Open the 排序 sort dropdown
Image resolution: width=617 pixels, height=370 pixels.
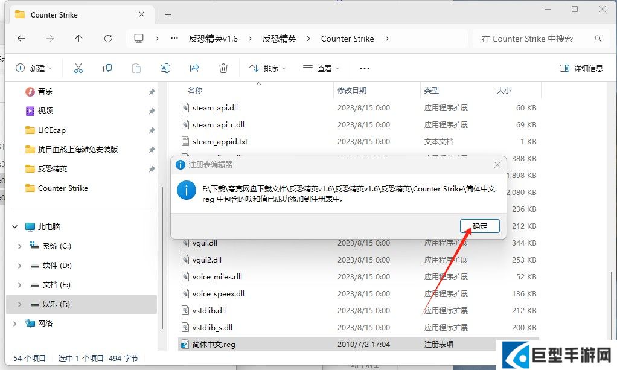pos(267,68)
